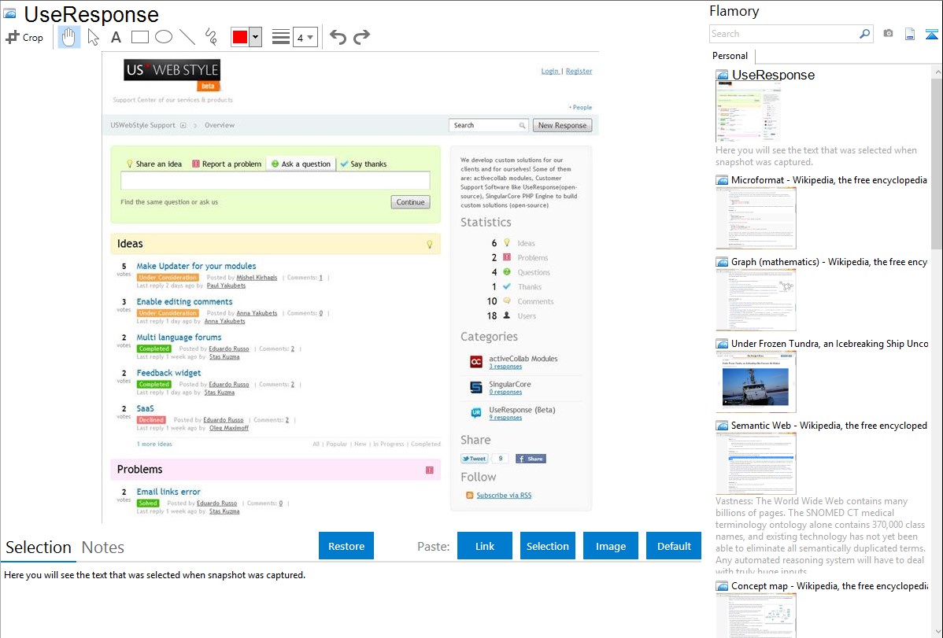This screenshot has width=943, height=638.
Task: Open the Microformat Wikipedia snapshot thumbnail
Action: pos(756,218)
